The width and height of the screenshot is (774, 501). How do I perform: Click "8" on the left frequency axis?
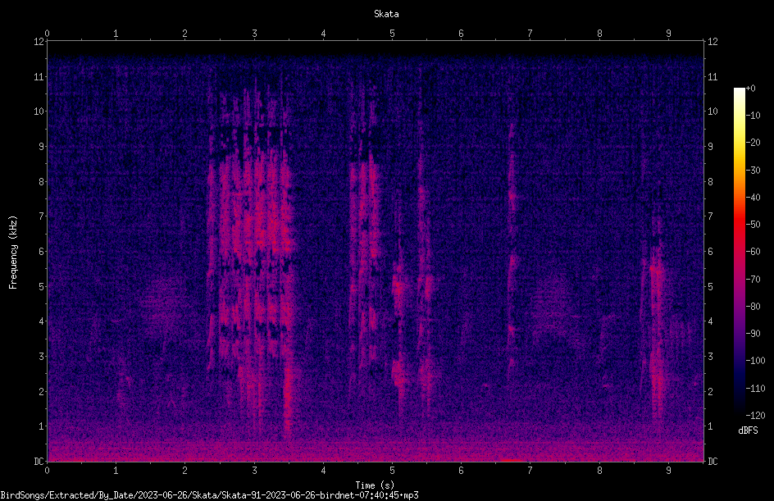tap(41, 182)
